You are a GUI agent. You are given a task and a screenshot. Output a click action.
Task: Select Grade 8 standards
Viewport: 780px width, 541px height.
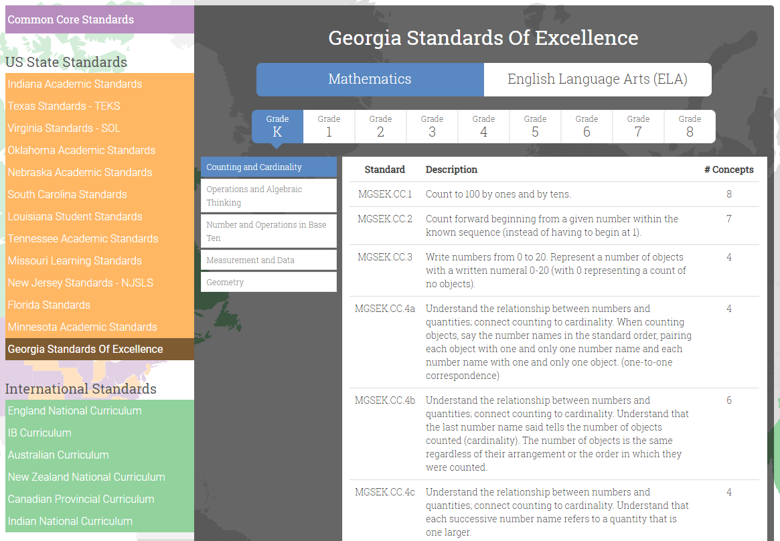pyautogui.click(x=690, y=126)
